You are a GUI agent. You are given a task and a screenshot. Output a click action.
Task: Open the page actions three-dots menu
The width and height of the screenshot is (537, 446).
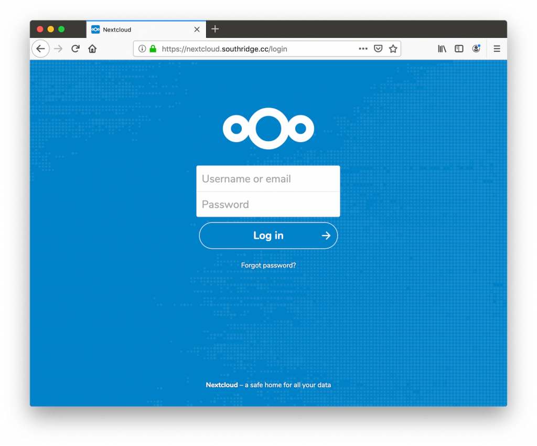coord(363,49)
